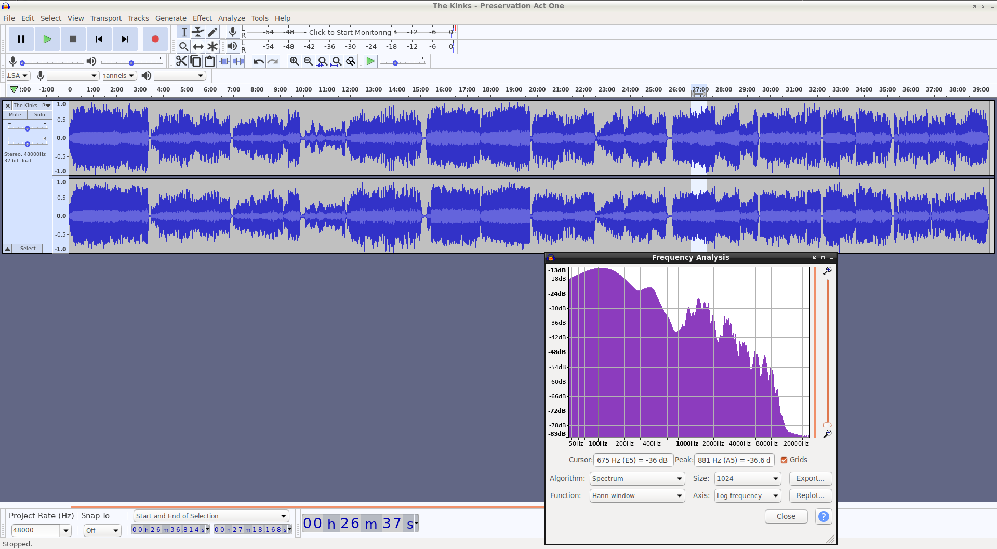997x549 pixels.
Task: Open the File menu
Action: click(9, 18)
